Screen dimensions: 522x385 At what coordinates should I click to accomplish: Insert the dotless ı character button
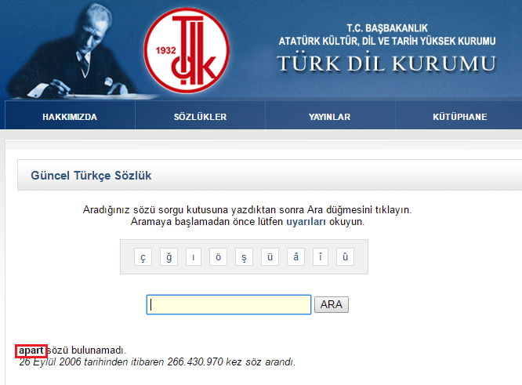coord(194,256)
